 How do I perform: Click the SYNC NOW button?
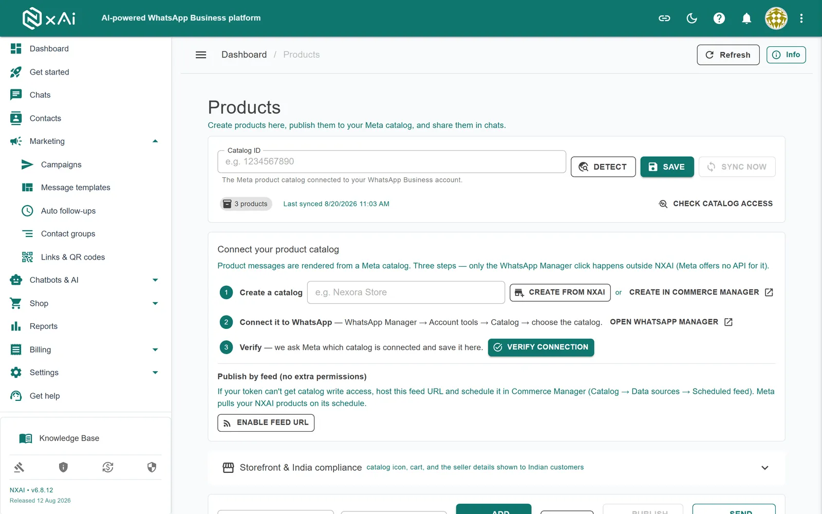click(x=737, y=167)
